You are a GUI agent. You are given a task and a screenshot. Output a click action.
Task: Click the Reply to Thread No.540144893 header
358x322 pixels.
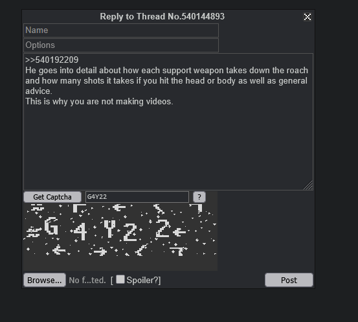[x=162, y=16]
